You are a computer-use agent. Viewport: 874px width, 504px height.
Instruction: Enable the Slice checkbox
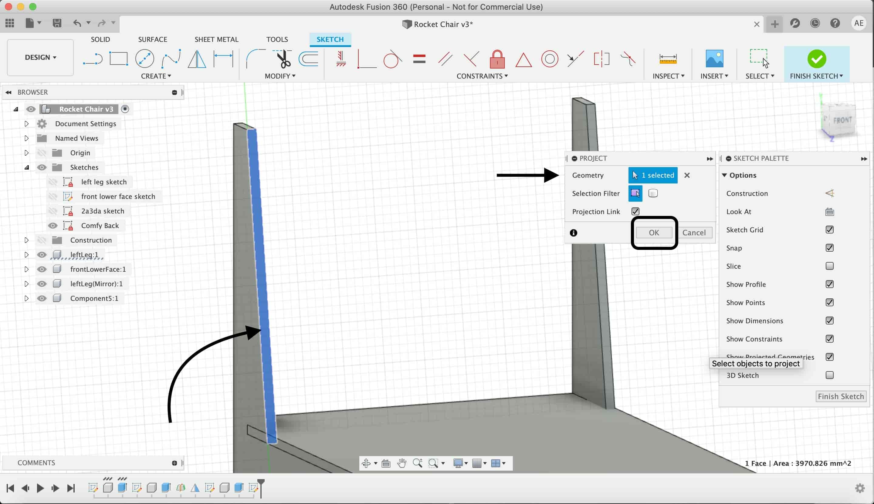click(x=829, y=266)
